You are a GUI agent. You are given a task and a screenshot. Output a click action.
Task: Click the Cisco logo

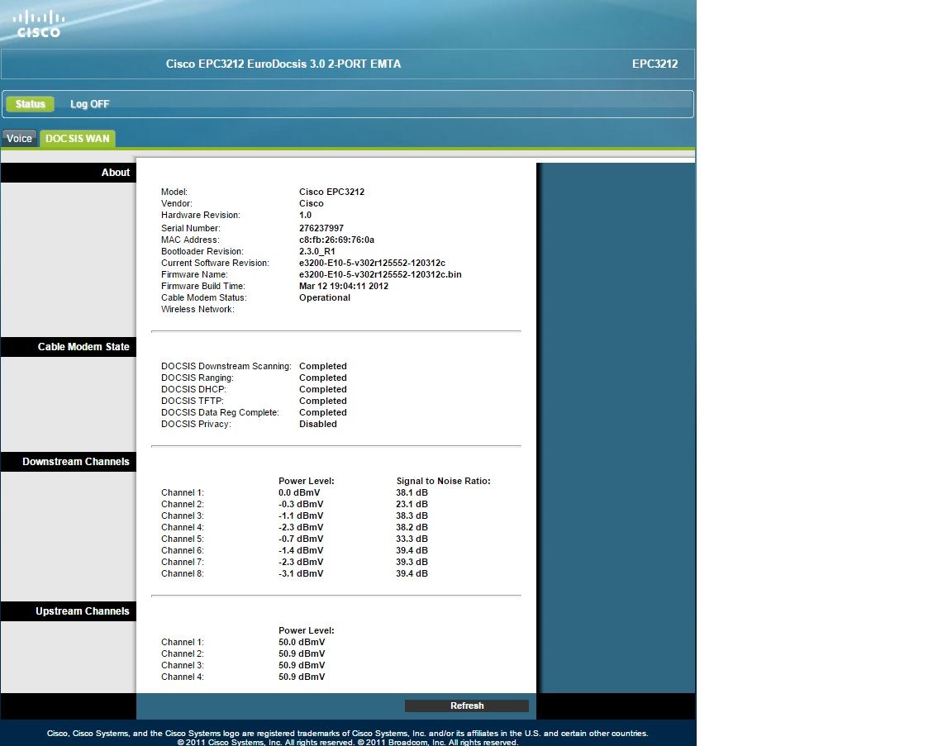click(38, 24)
